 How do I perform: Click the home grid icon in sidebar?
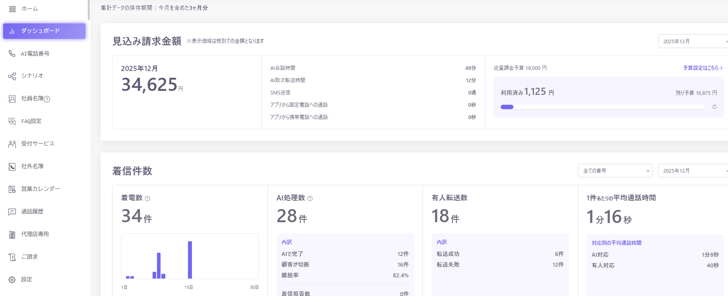pos(12,9)
